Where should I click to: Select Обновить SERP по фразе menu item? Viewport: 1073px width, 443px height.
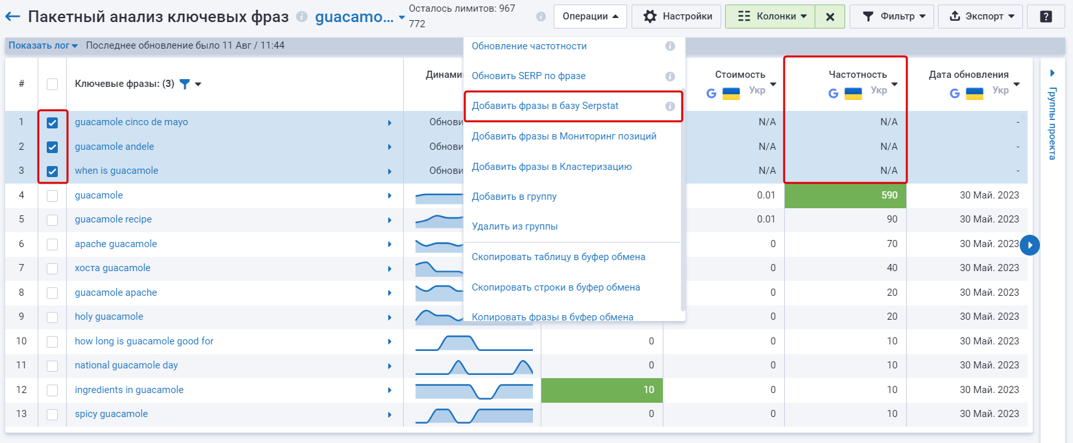[x=528, y=76]
